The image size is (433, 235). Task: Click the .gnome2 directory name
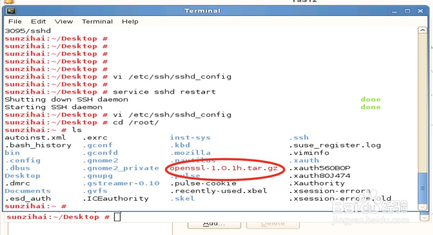point(100,160)
